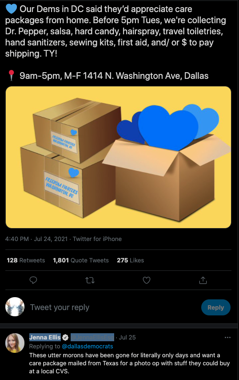
Task: Open more options on Jenna Ellis reply
Action: pyautogui.click(x=227, y=337)
